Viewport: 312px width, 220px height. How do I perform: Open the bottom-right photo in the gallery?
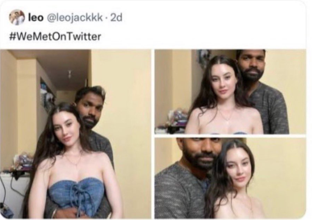[230, 178]
